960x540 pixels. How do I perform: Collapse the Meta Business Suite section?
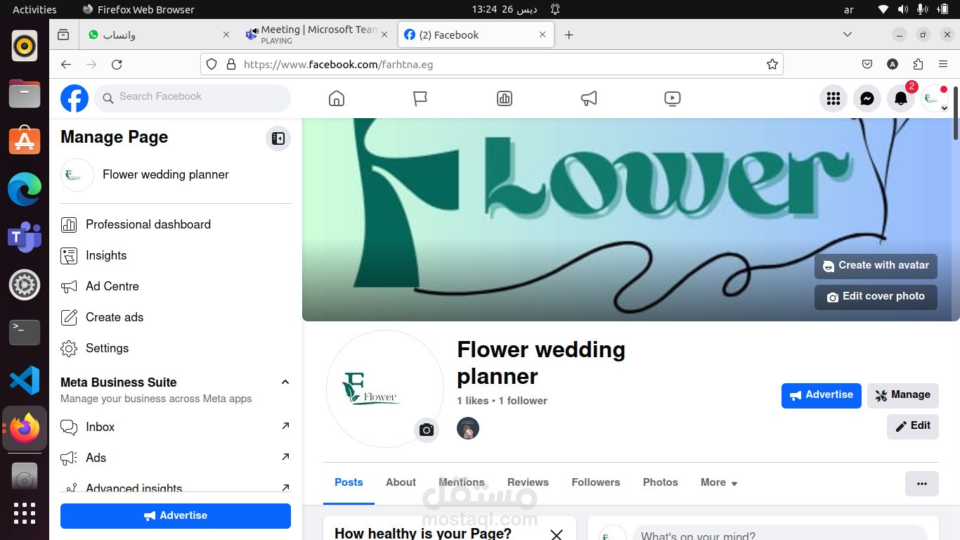[285, 382]
